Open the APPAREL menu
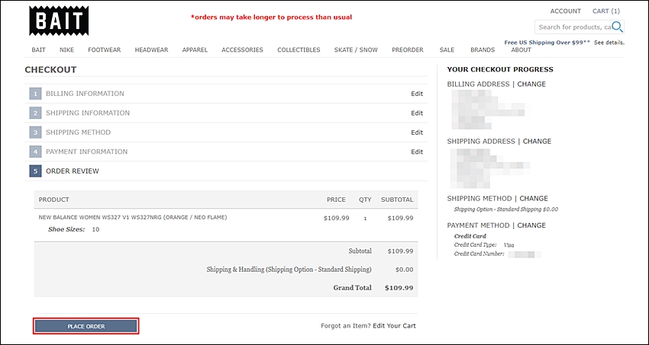Image resolution: width=649 pixels, height=345 pixels. click(x=195, y=50)
